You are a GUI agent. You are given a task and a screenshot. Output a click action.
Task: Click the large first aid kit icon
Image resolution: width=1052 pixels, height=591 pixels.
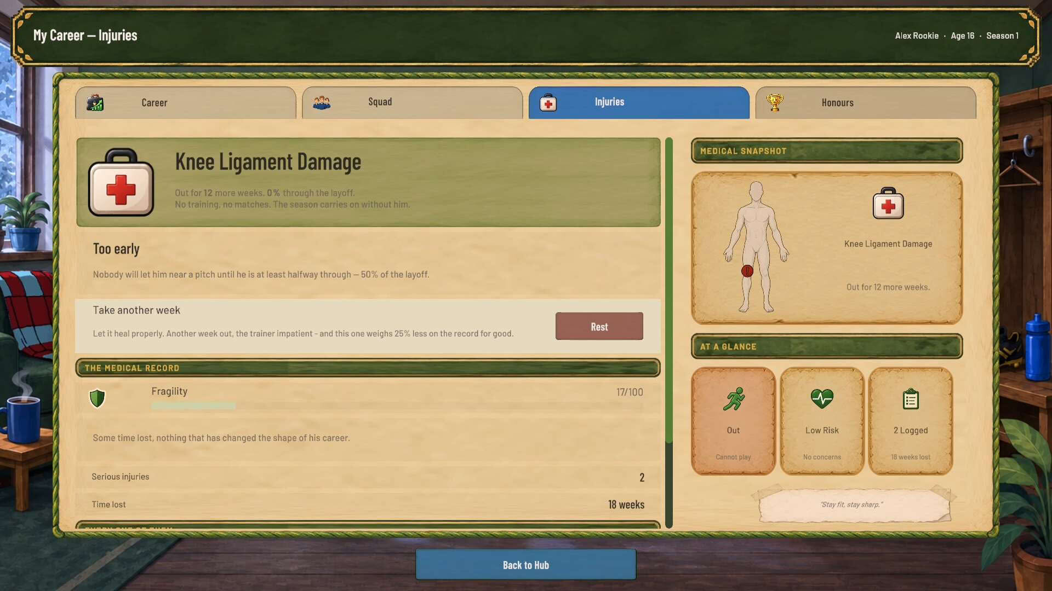point(121,182)
